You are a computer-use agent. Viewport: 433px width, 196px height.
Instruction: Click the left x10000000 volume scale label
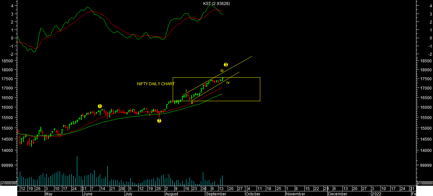coord(8,183)
